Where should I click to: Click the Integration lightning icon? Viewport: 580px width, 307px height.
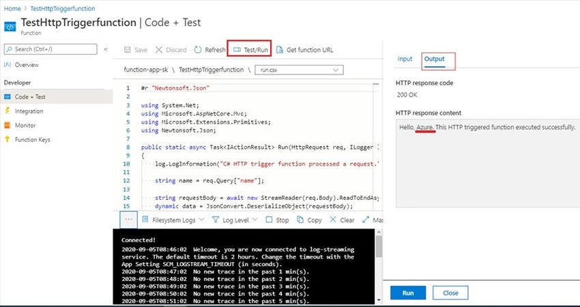(8, 111)
